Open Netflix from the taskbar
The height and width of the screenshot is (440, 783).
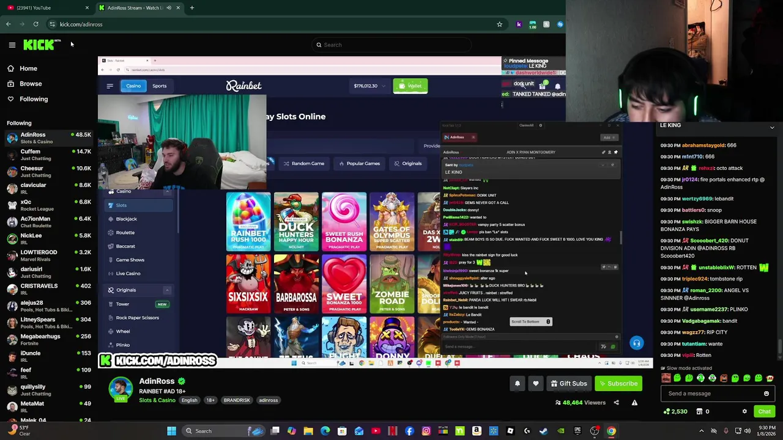coord(393,431)
